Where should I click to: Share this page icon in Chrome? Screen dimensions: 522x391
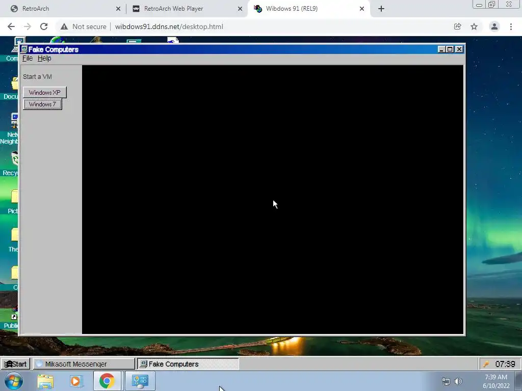pos(457,26)
